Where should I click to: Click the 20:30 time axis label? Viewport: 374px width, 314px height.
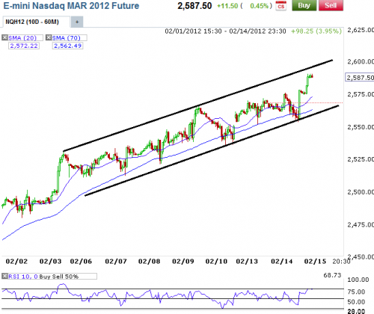click(341, 262)
